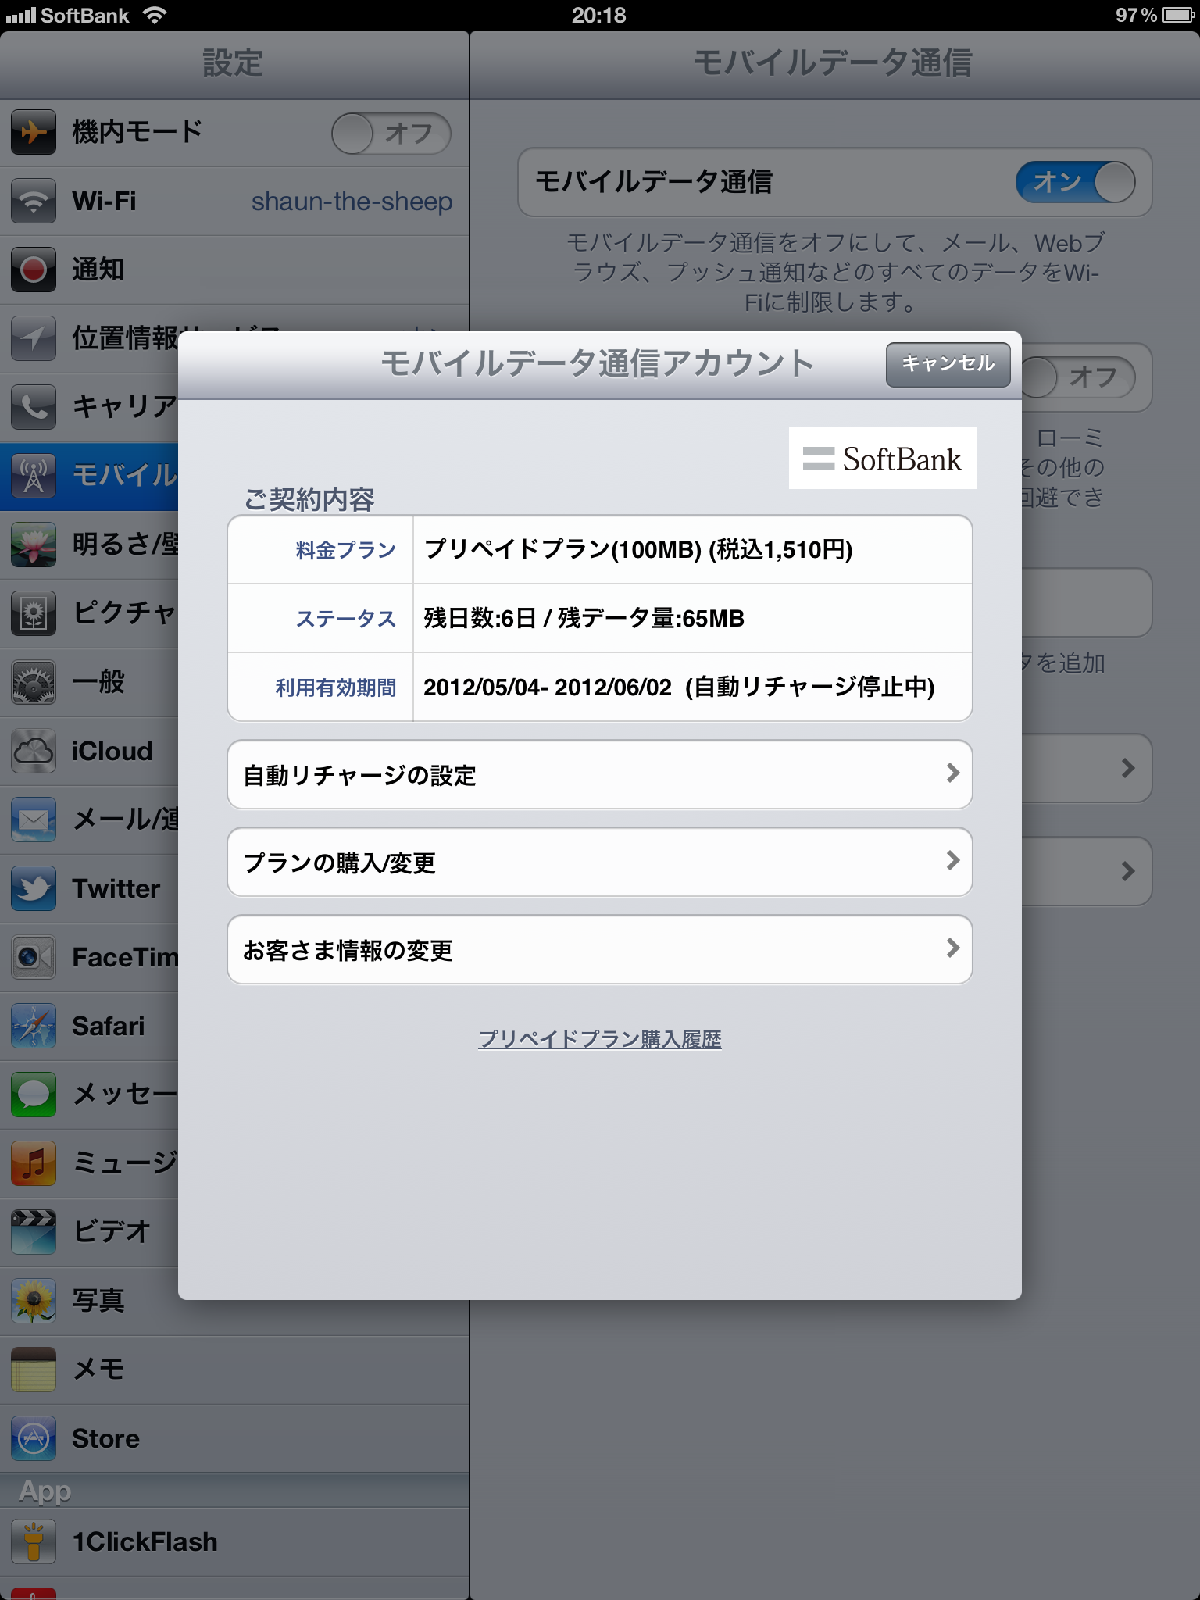Click the SoftBank logo banner
Screen dimensions: 1200x1600
click(883, 458)
